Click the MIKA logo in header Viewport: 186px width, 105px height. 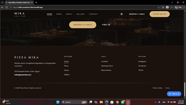pyautogui.click(x=20, y=14)
